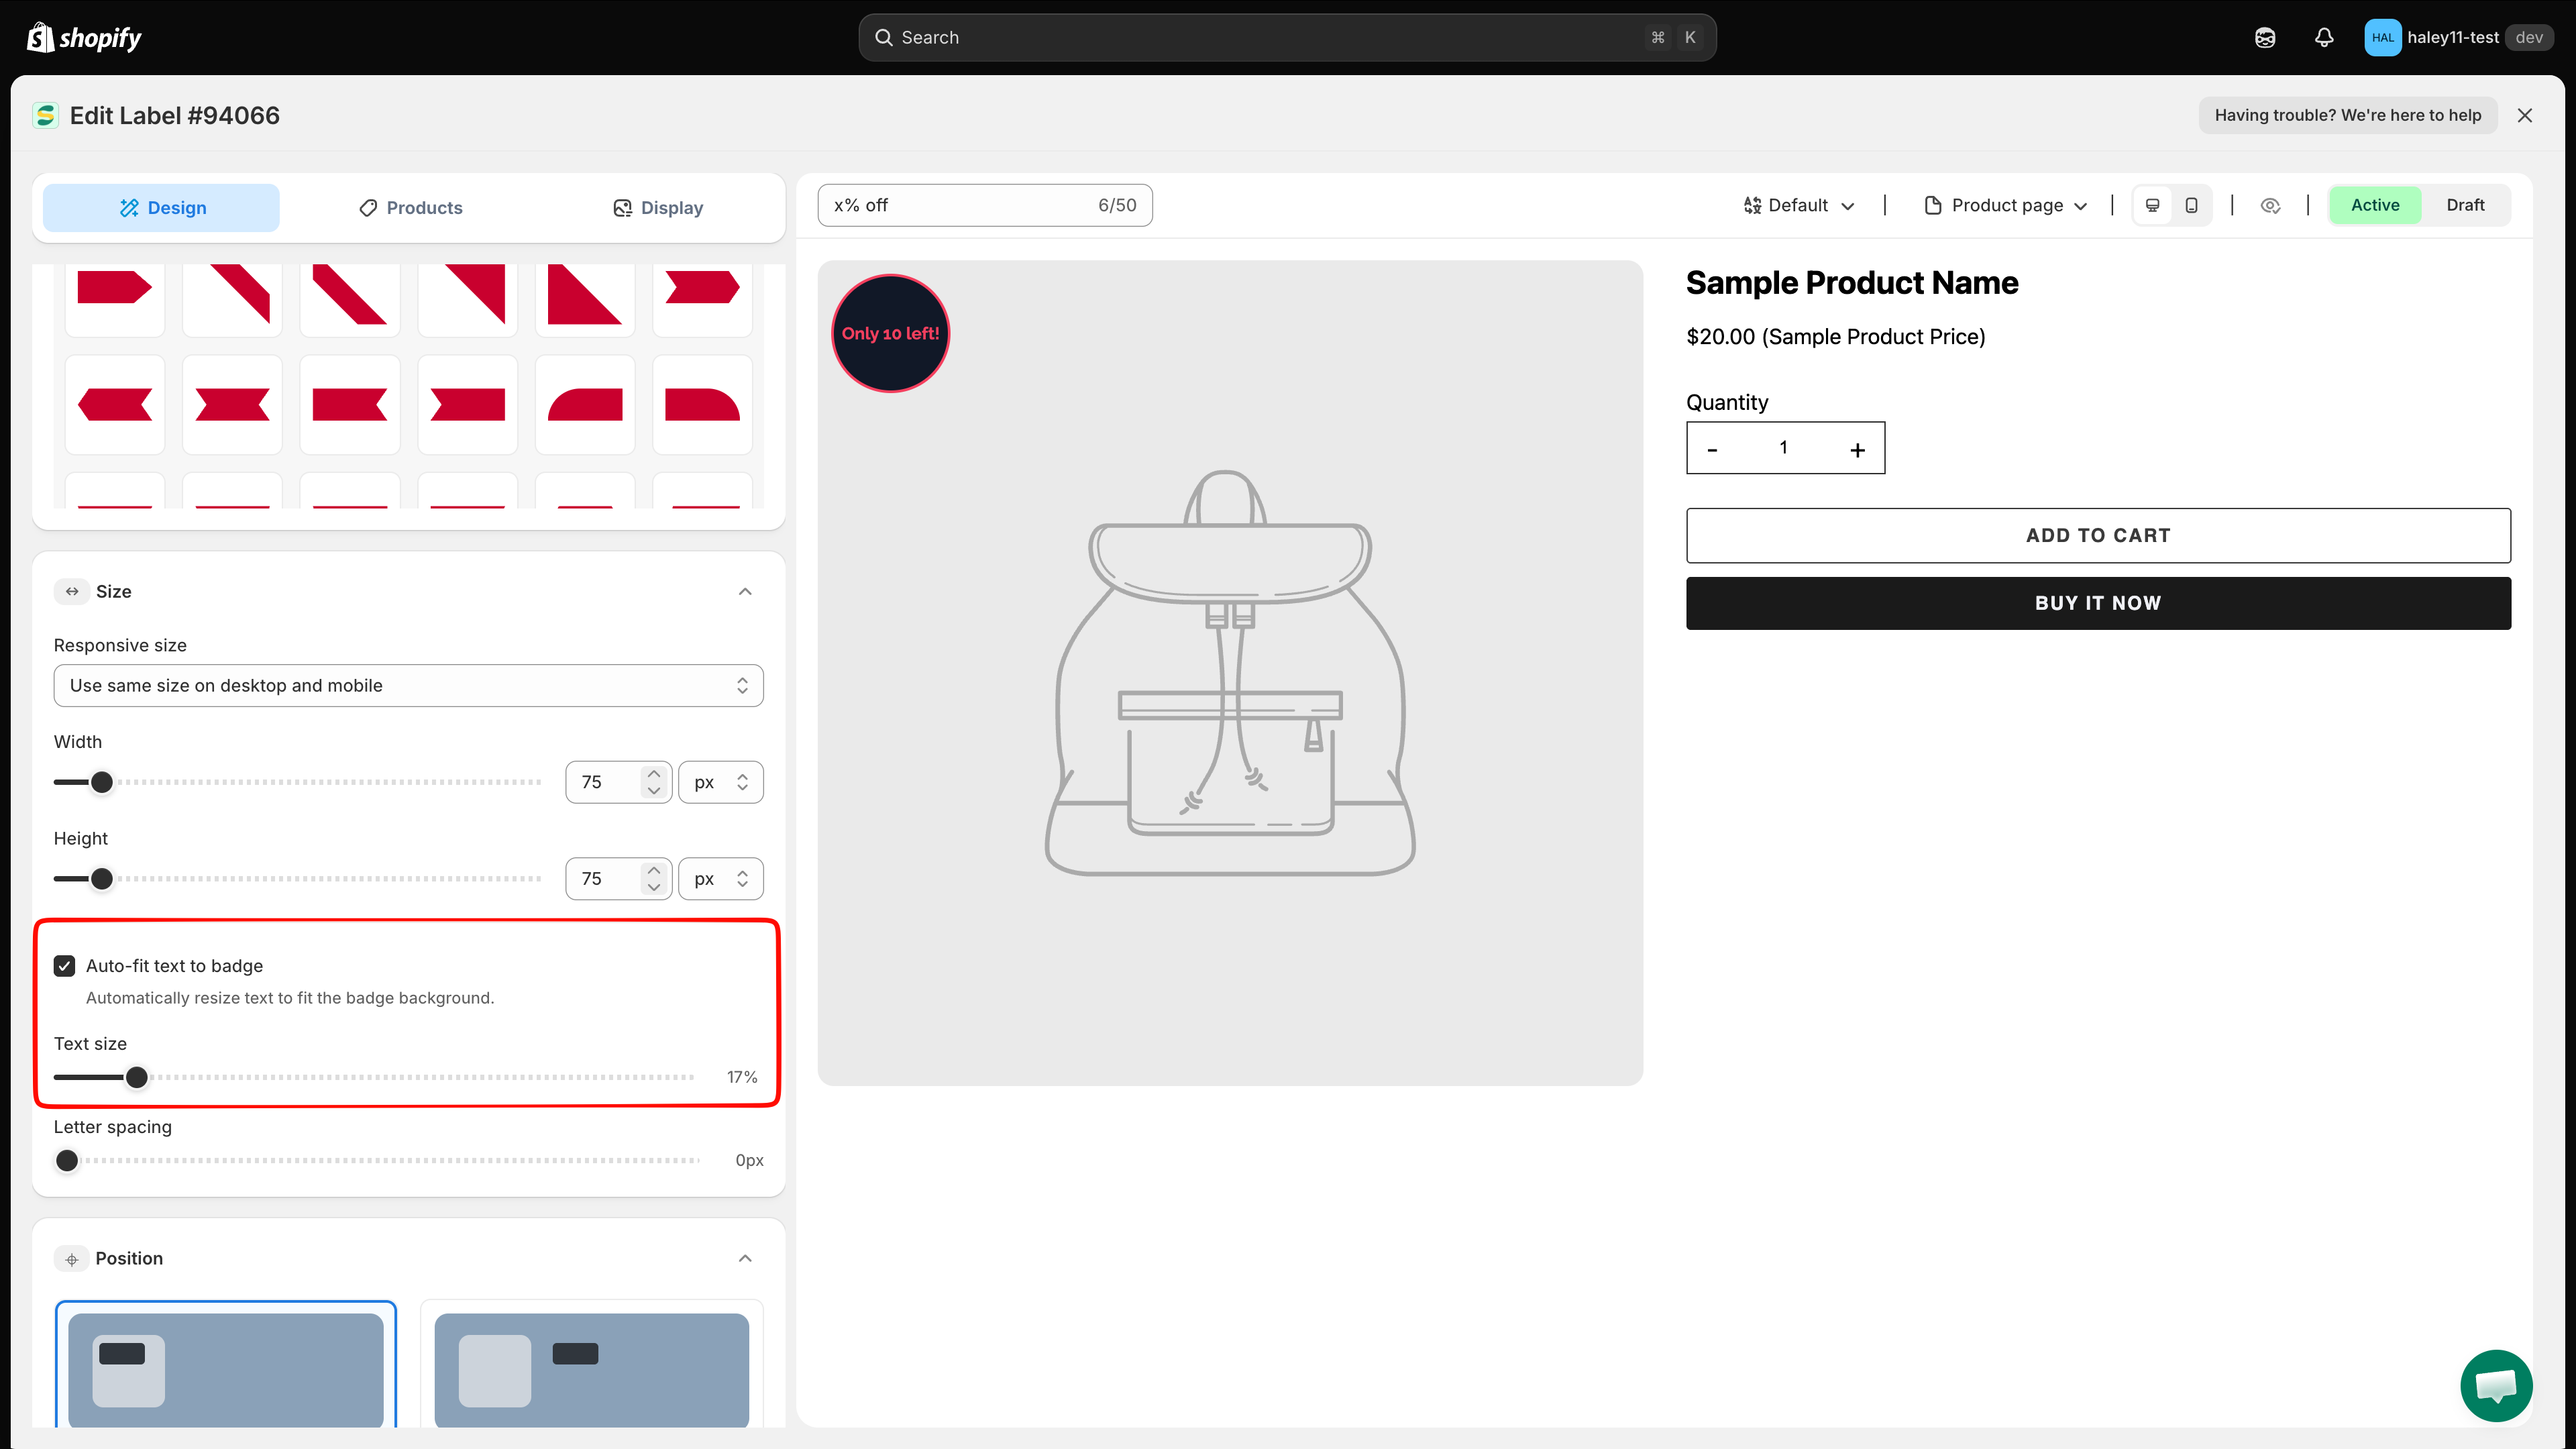Choose the double-notched ribbon shape
The image size is (2576, 1449).
232,405
